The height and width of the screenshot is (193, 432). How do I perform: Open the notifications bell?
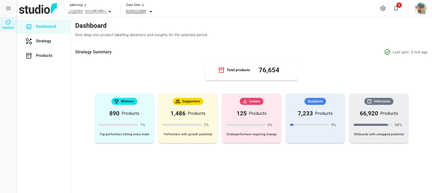pyautogui.click(x=396, y=8)
